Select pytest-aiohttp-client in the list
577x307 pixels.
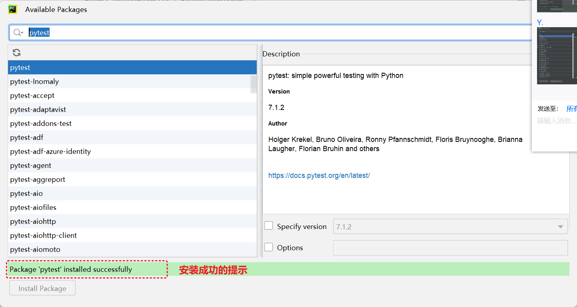132,235
